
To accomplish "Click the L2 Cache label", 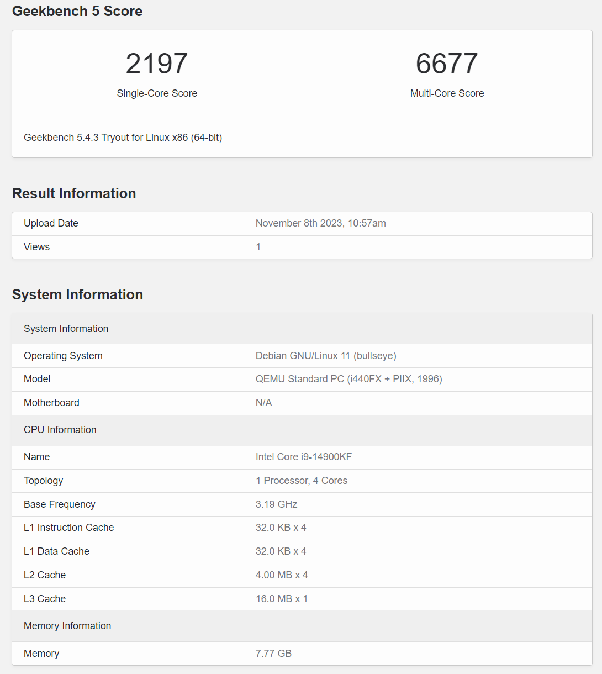I will [x=45, y=575].
